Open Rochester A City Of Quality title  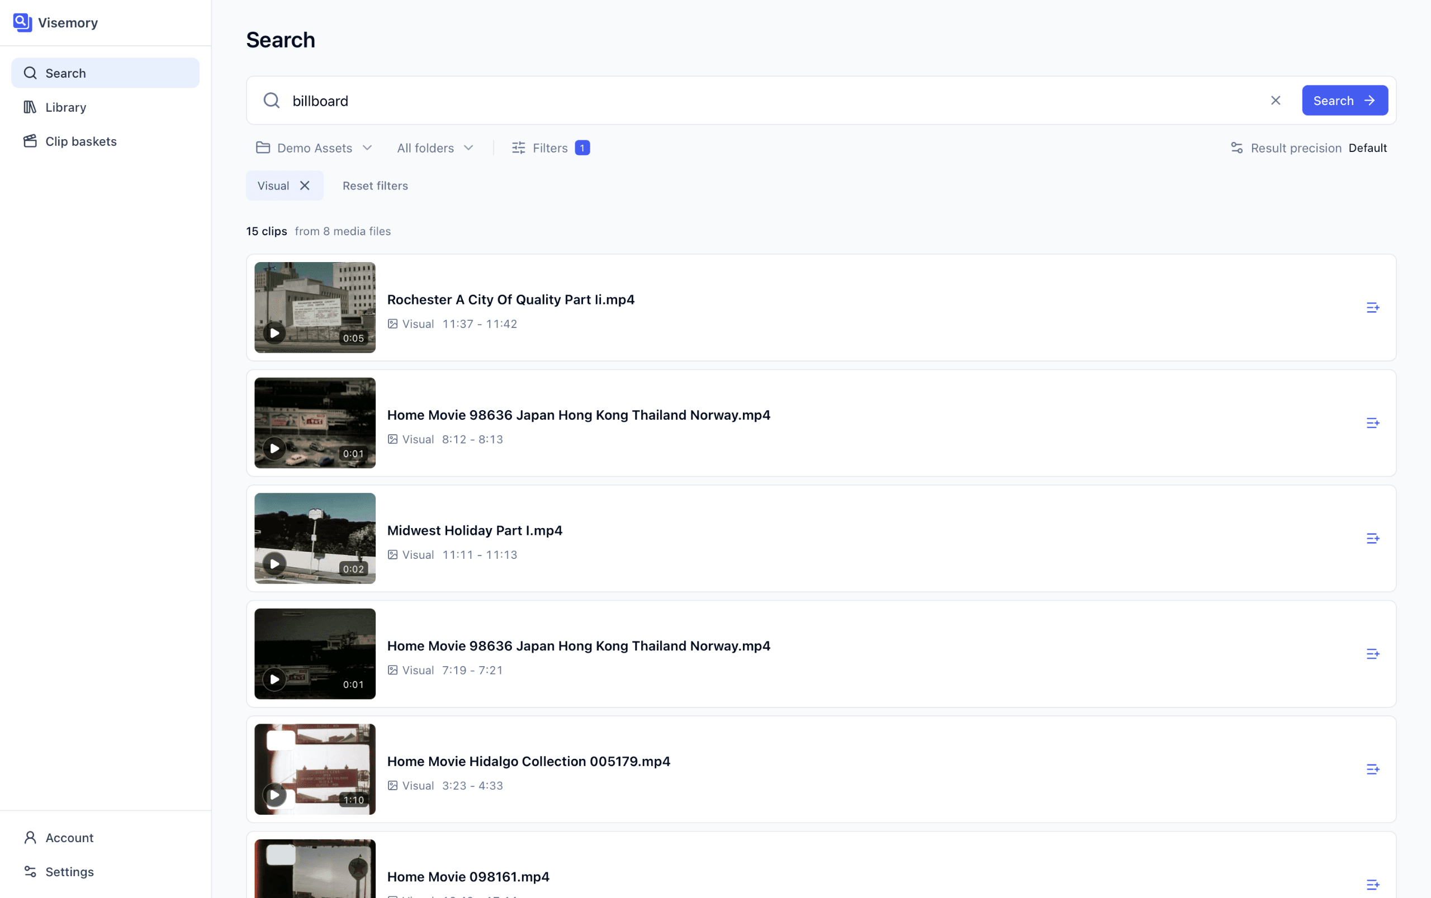point(511,300)
